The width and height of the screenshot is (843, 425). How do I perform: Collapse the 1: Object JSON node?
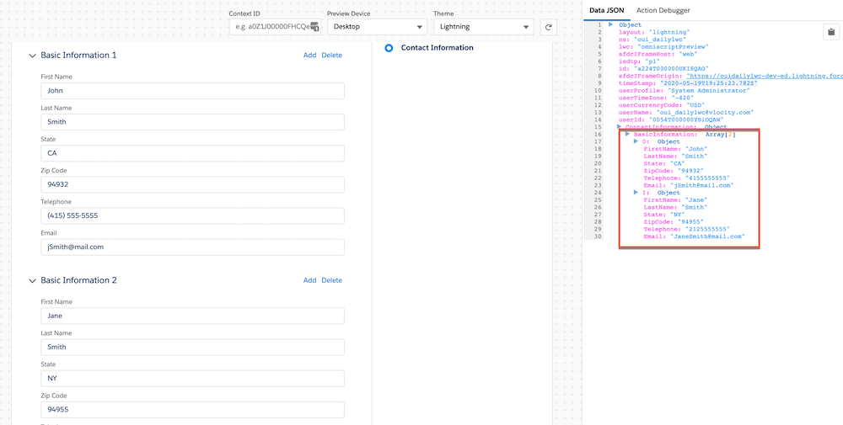pyautogui.click(x=636, y=193)
